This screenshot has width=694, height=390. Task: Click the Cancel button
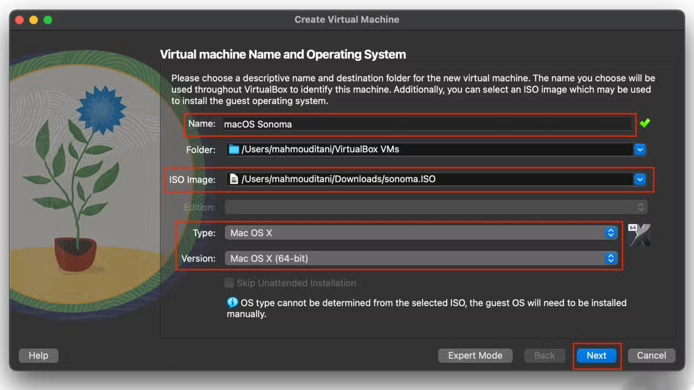point(651,356)
